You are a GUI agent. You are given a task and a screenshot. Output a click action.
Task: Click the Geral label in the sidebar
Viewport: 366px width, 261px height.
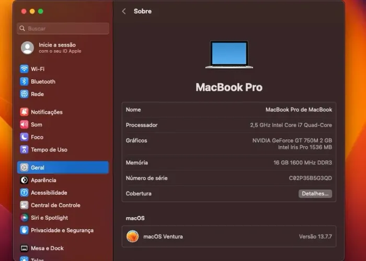(x=38, y=168)
